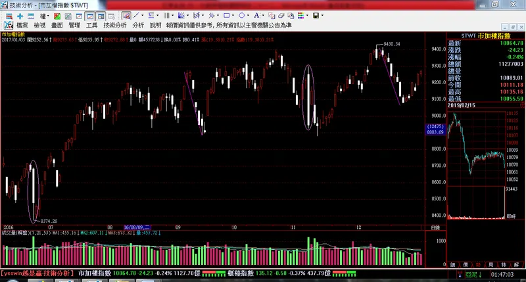The width and height of the screenshot is (526, 282).
Task: Open the trend line tool dropdown arrow
Action: point(142,15)
